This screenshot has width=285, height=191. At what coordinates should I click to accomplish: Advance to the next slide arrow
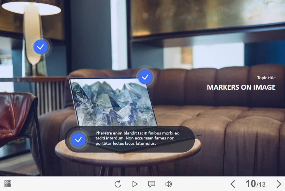pos(279,184)
